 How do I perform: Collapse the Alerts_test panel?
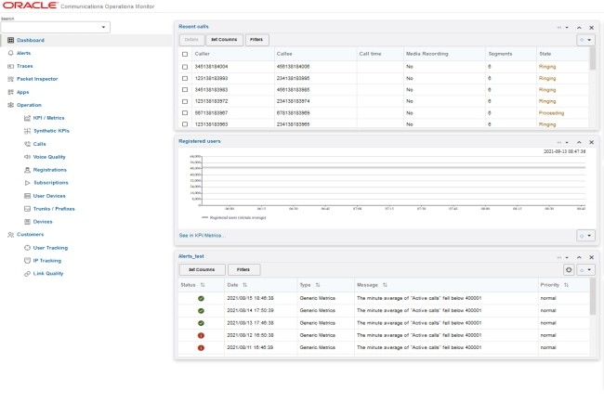579,257
